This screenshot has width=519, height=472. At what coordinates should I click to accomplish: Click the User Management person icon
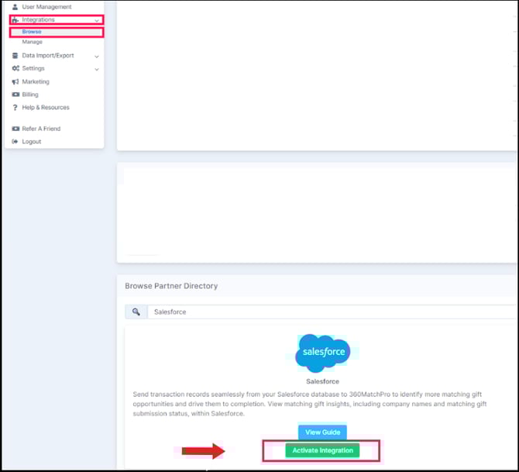point(15,7)
